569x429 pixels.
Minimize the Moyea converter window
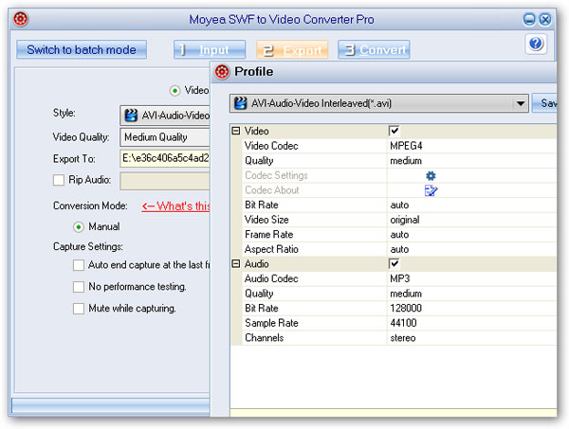click(x=529, y=19)
